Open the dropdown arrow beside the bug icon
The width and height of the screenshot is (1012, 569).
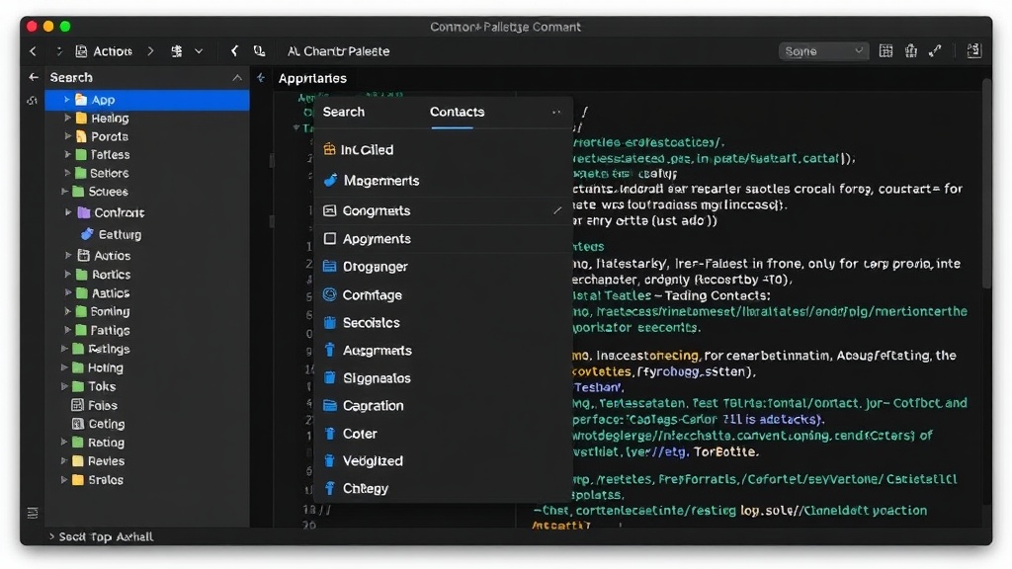tap(199, 51)
